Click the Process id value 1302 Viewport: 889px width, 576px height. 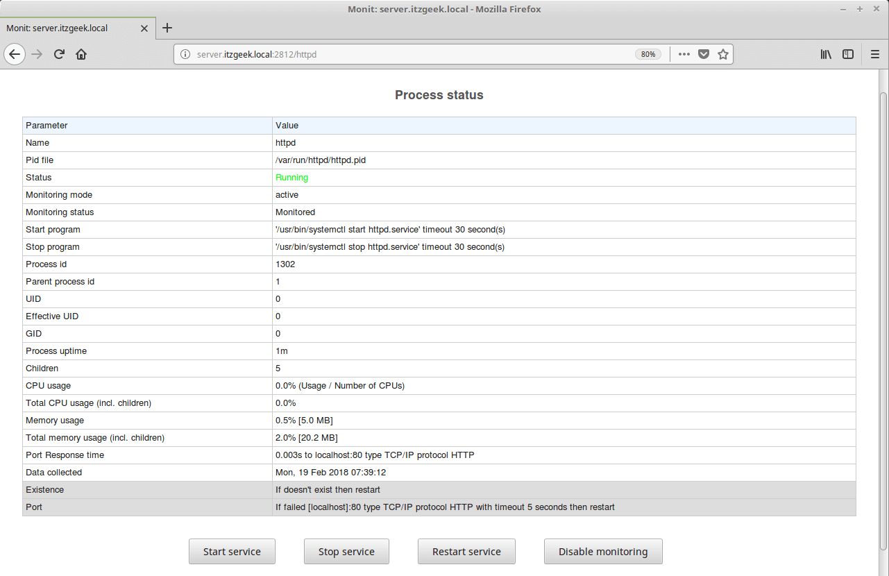pyautogui.click(x=284, y=264)
